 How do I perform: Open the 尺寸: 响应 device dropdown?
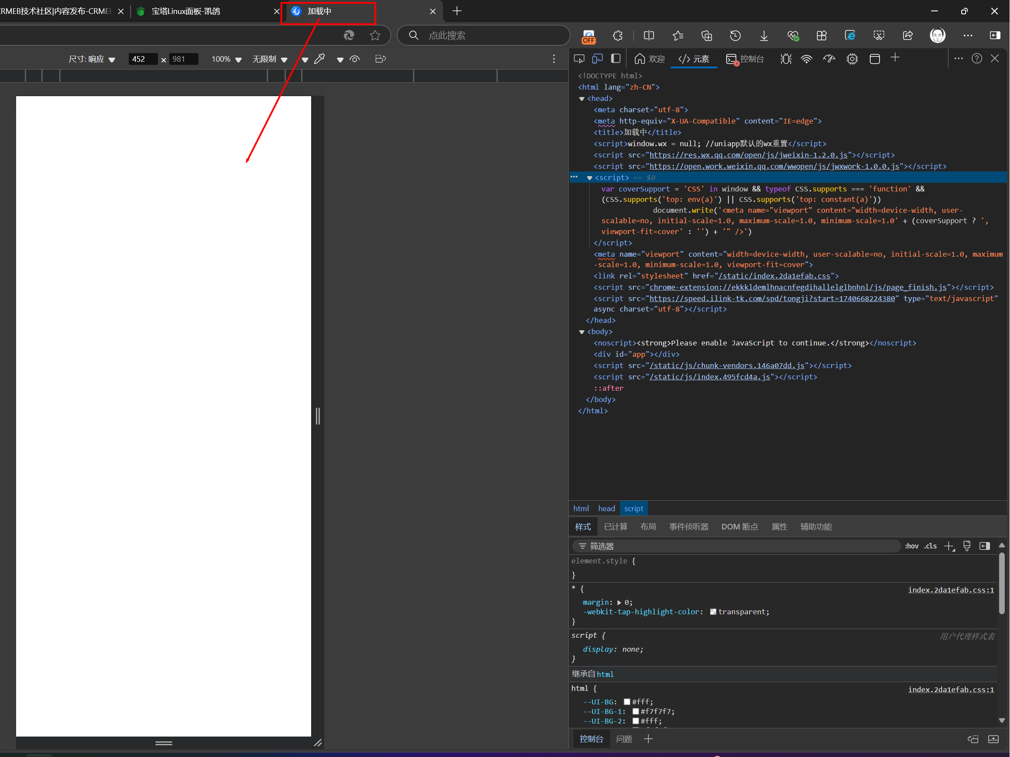coord(92,59)
